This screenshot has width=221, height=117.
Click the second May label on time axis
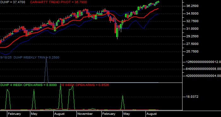(x=127, y=114)
